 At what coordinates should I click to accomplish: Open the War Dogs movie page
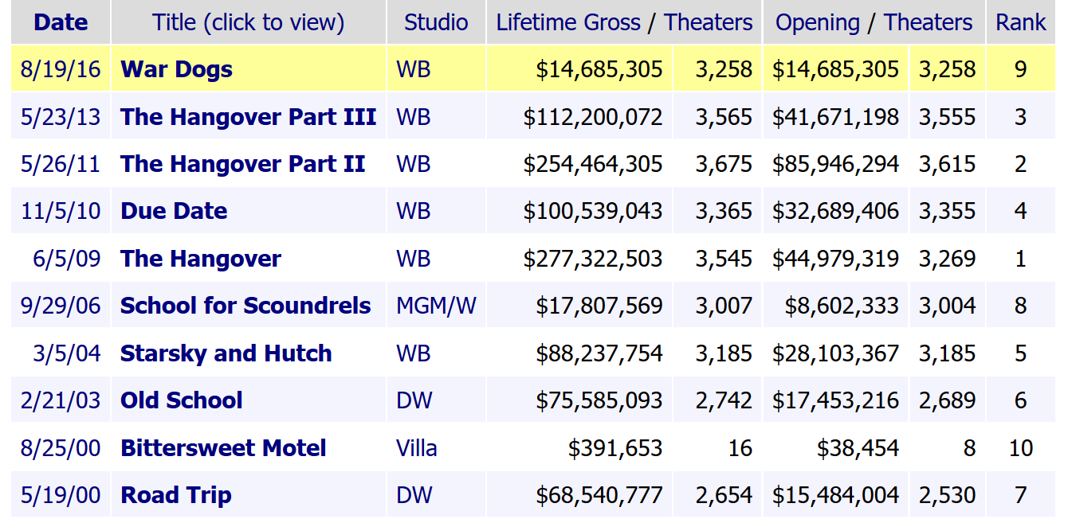click(x=176, y=69)
